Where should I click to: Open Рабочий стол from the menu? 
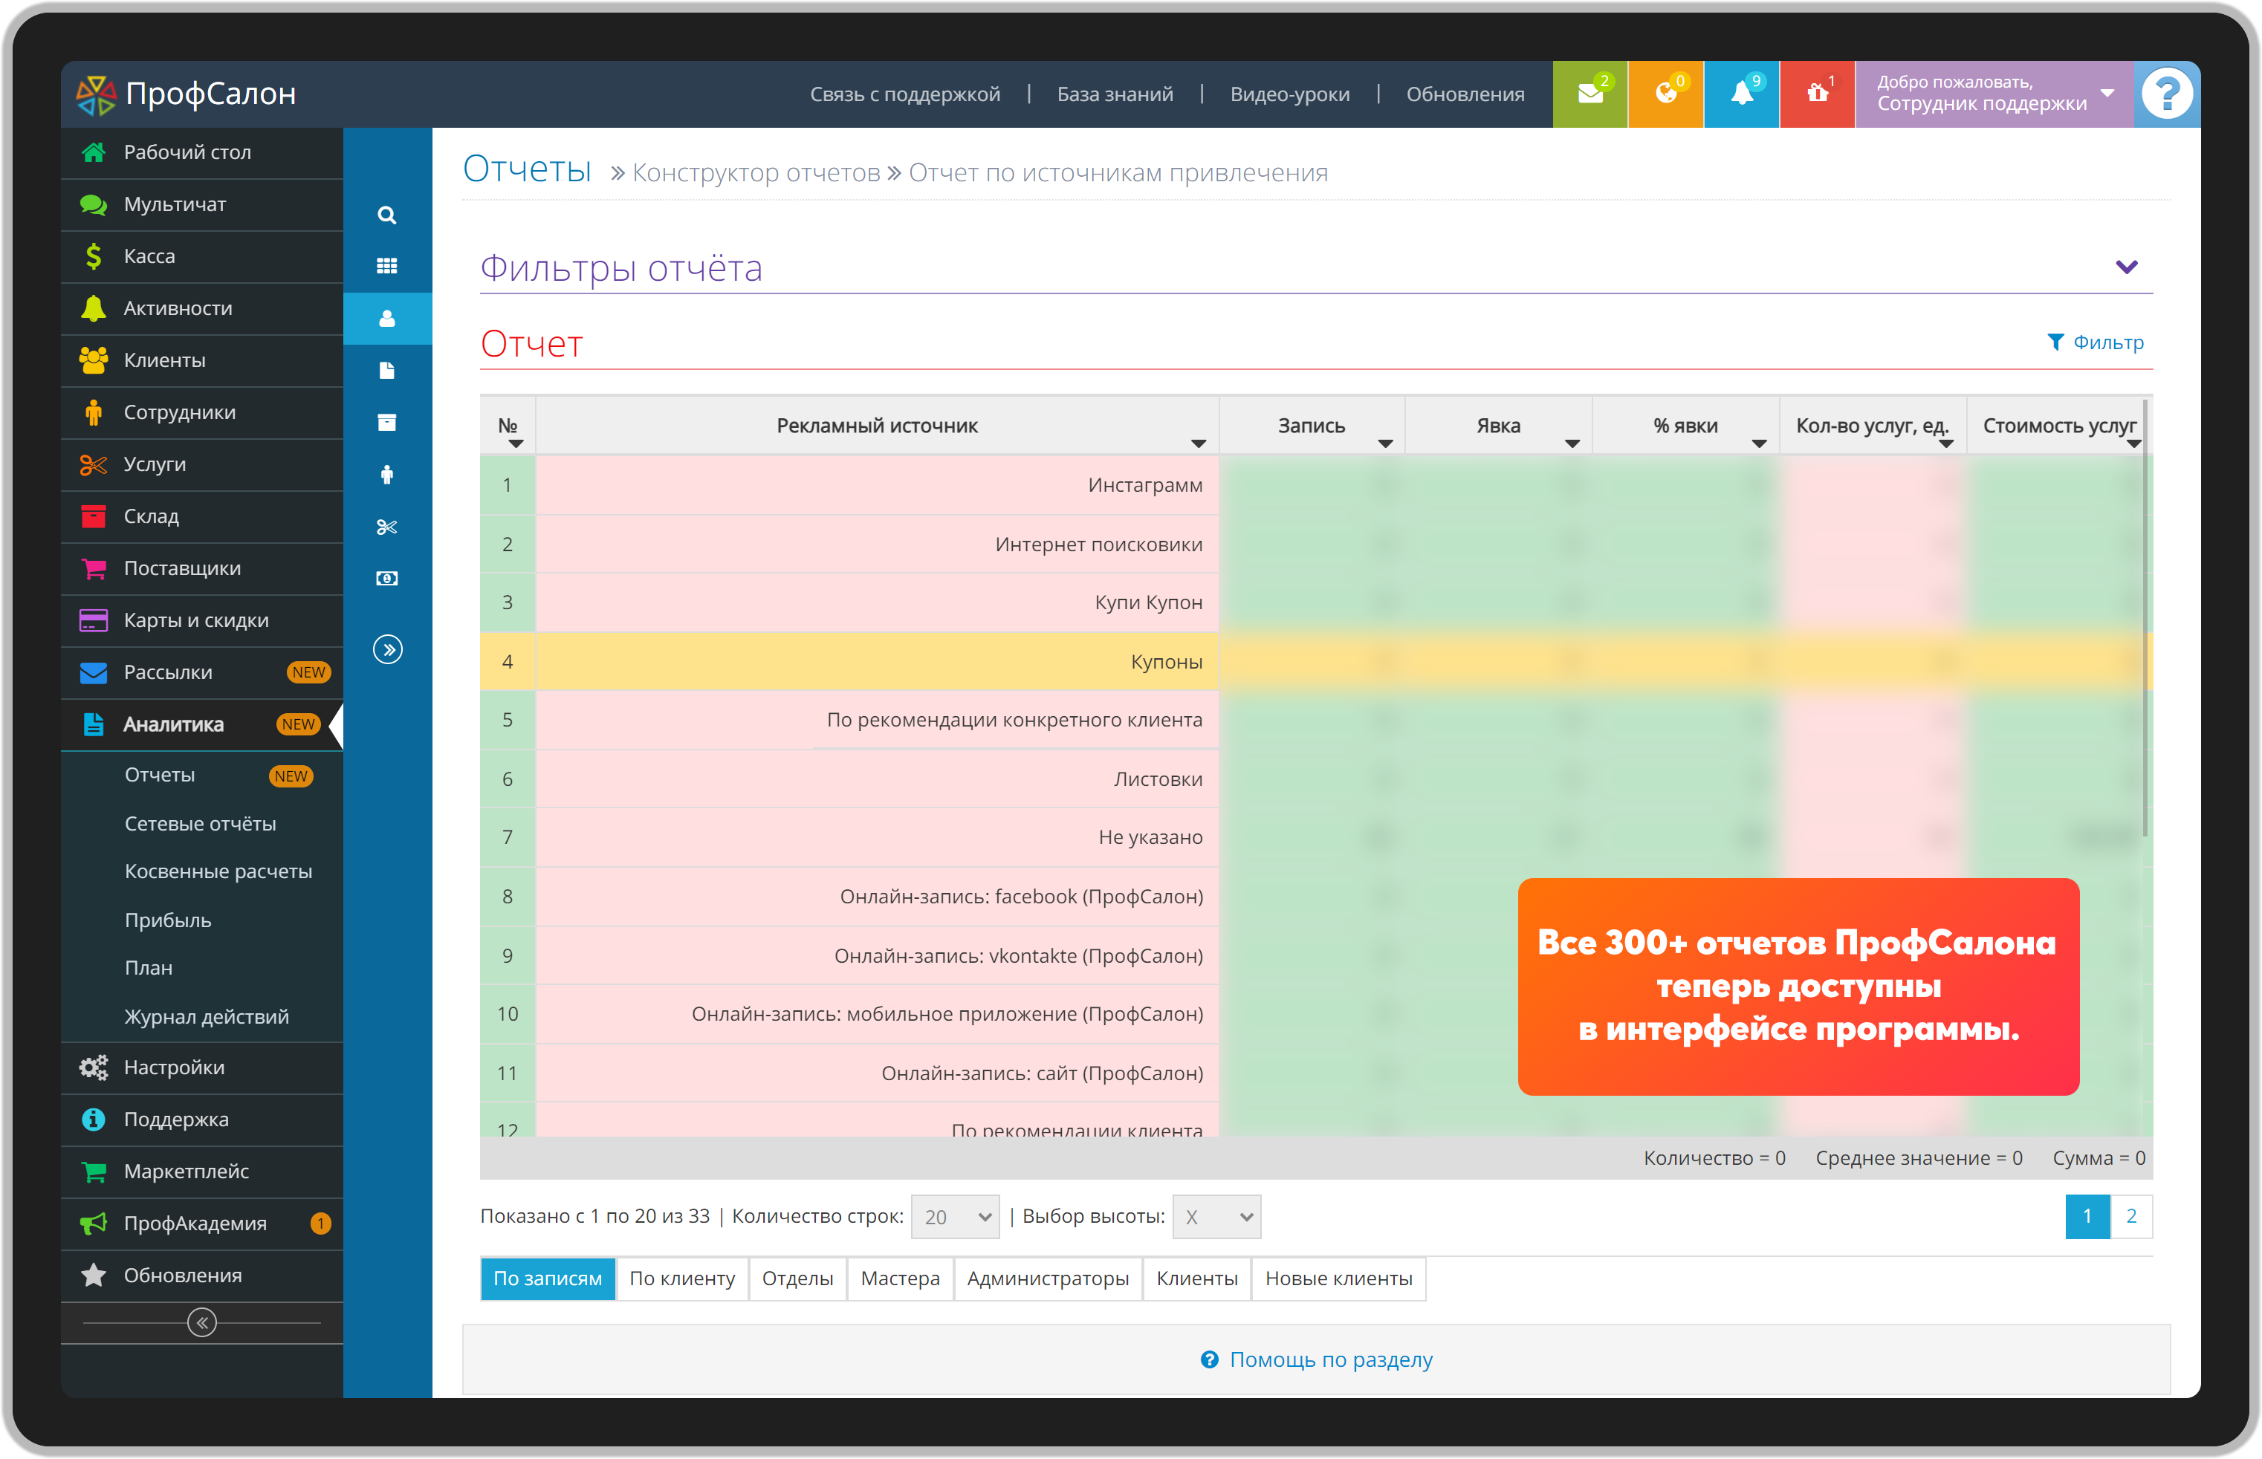click(x=202, y=152)
